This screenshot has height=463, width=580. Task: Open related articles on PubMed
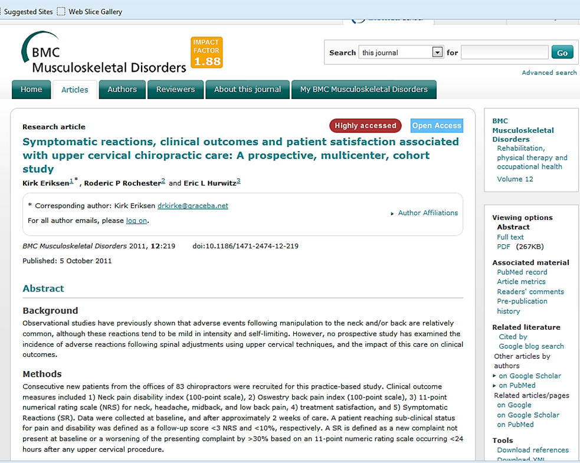click(515, 425)
